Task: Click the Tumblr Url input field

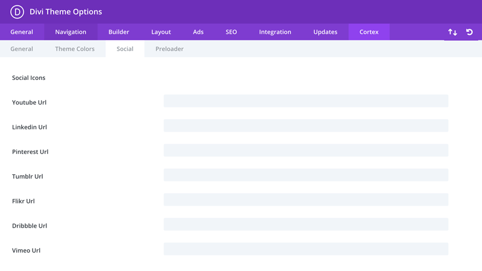Action: (x=306, y=175)
